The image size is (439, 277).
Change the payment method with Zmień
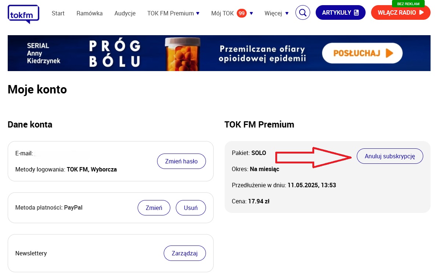pyautogui.click(x=154, y=208)
